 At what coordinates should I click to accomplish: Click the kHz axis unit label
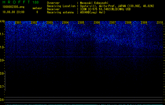click(x=2, y=21)
